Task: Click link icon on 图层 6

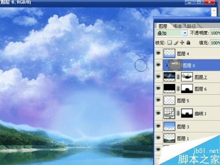Action: pos(178,88)
